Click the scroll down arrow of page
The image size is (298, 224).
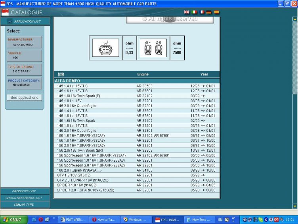point(294,206)
